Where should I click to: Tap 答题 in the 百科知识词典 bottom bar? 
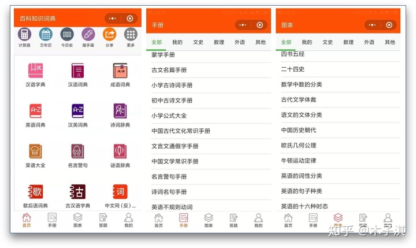[x=103, y=219]
